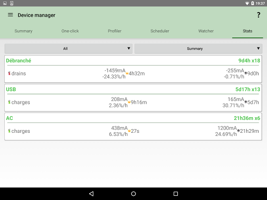Screen dimensions: 267x200
Task: Go to the Watcher tab
Action: 206,31
